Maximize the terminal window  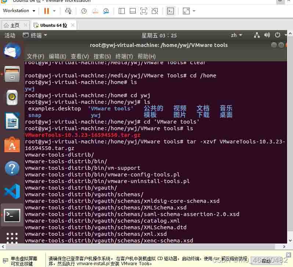tap(281, 45)
